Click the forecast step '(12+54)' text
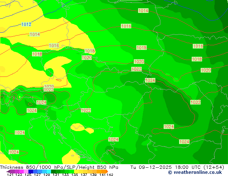This screenshot has width=228, height=176. (214, 167)
